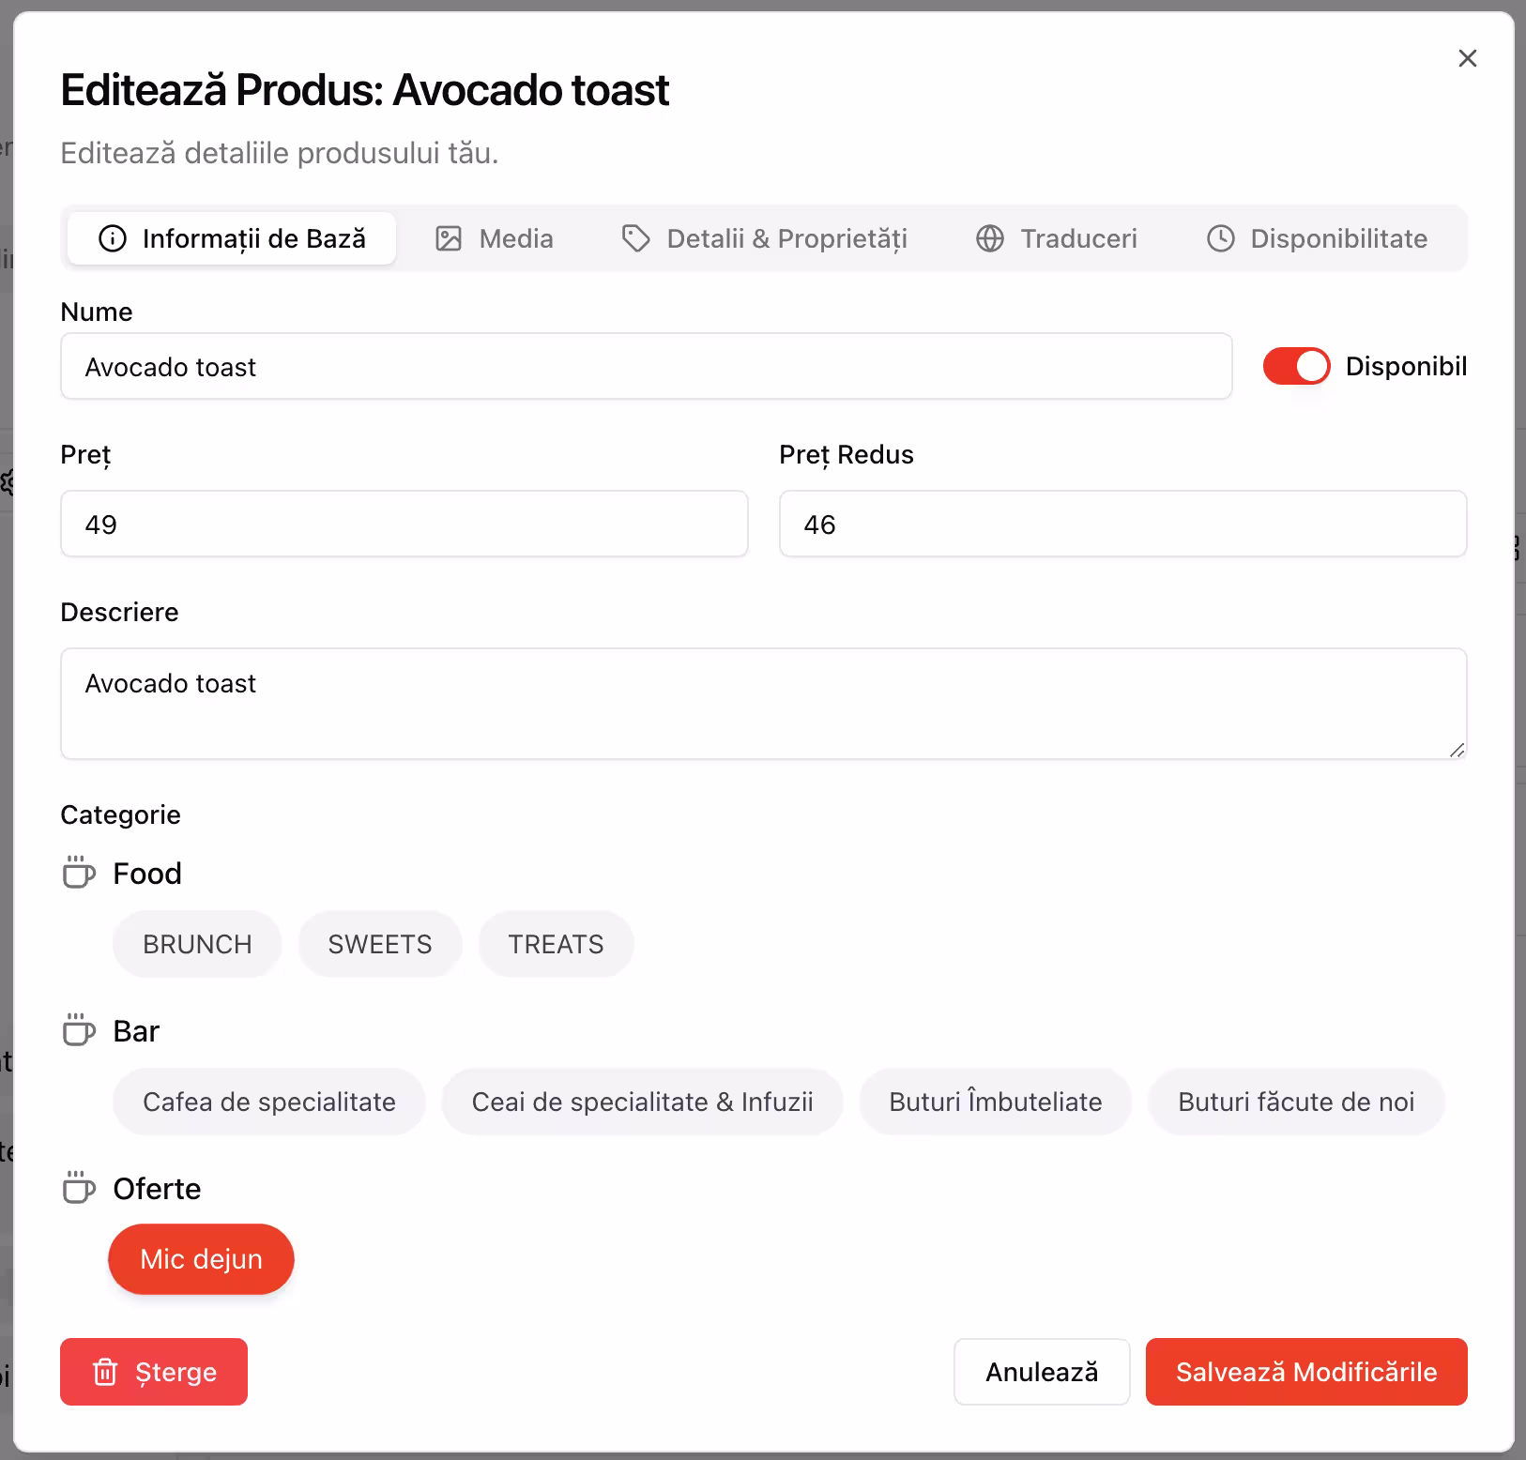Select the SWEETS category chip
The image size is (1526, 1460).
pyautogui.click(x=380, y=944)
